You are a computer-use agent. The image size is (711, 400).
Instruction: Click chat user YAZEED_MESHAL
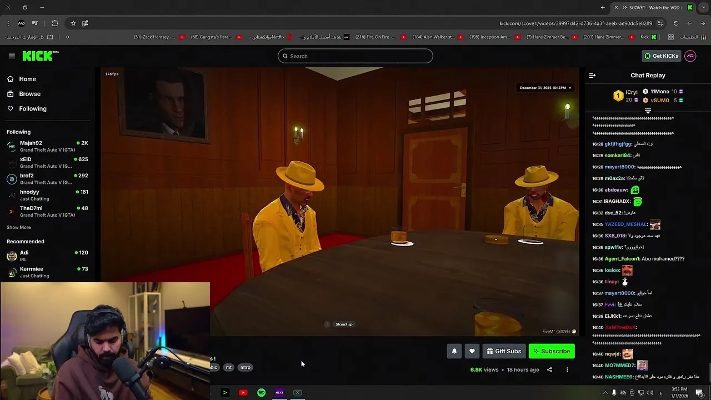coord(625,224)
